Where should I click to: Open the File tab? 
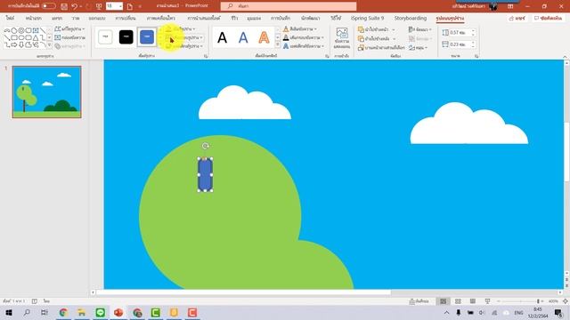pos(10,18)
